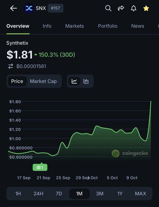Screen dimensions: 159x207
Task: Go to the News tab
Action: click(x=138, y=26)
